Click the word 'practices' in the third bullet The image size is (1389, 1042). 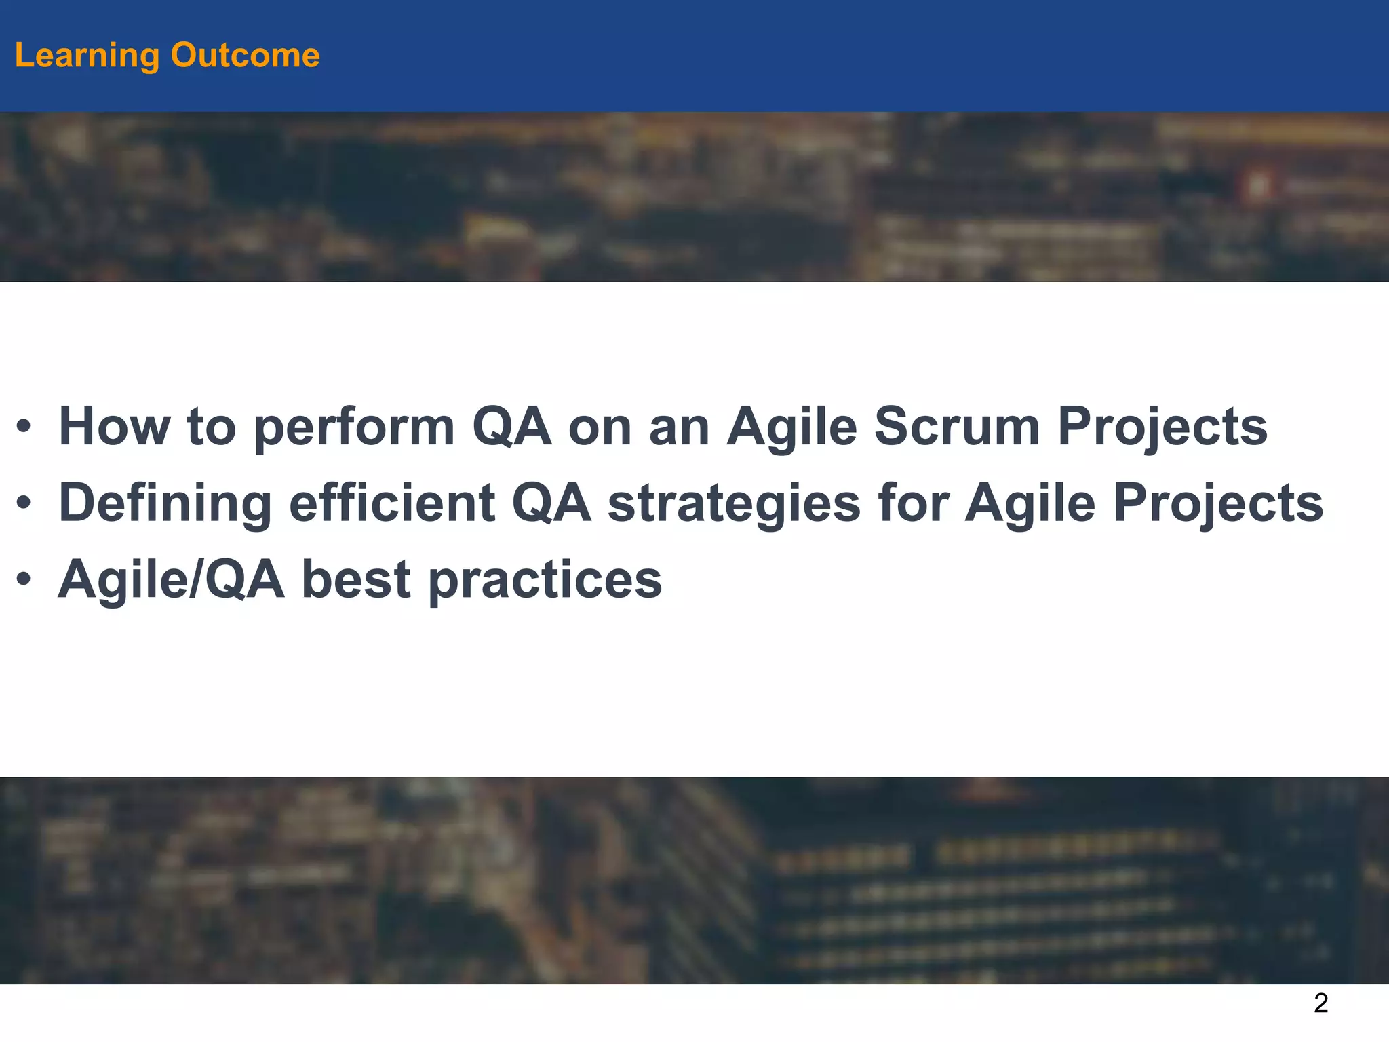[x=545, y=581]
